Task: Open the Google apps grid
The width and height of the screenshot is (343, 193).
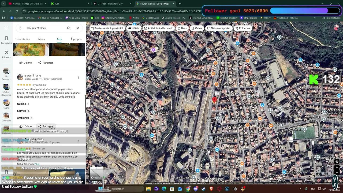Action: click(328, 27)
